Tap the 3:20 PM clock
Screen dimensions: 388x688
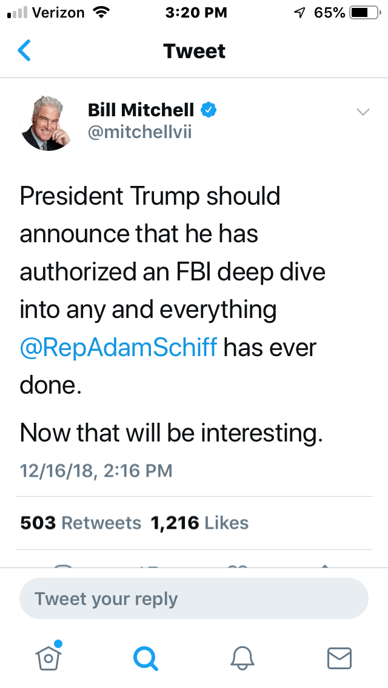(x=196, y=13)
